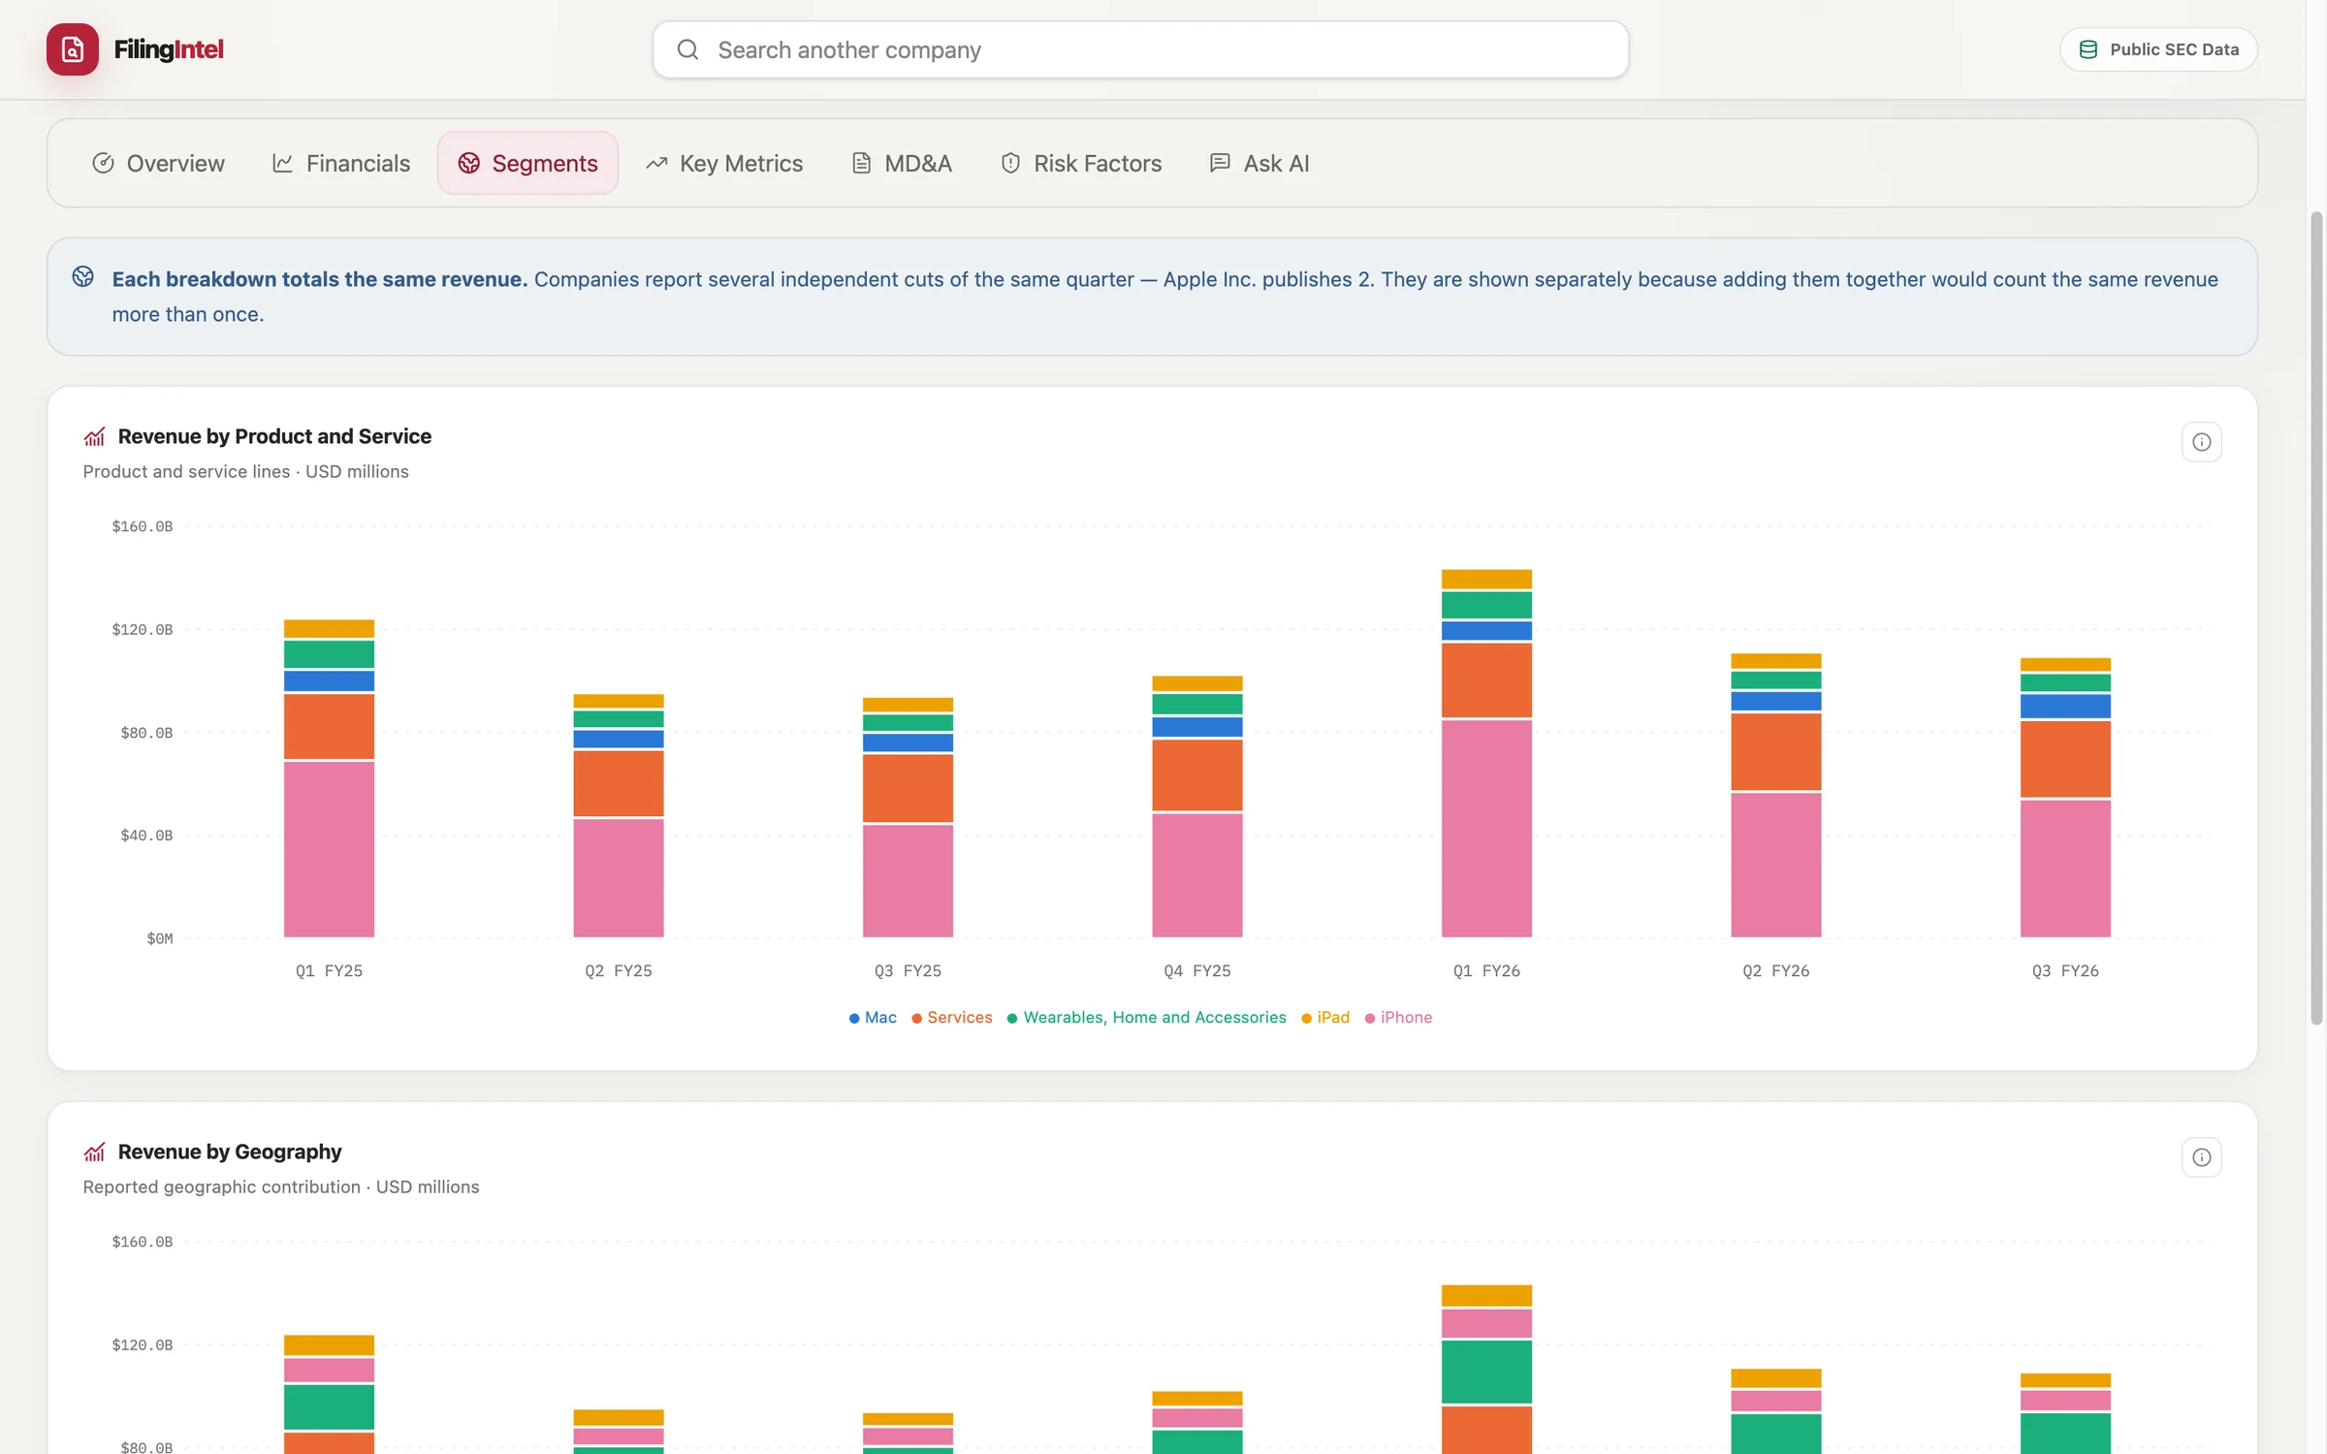The width and height of the screenshot is (2327, 1454).
Task: Click the iPad segment of the Q2 FY26 product bar
Action: click(1776, 661)
